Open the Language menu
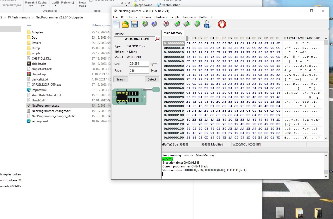 point(189,17)
